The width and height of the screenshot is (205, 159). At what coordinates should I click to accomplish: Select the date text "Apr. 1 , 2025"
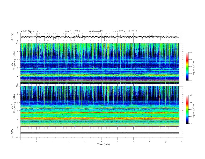point(72,31)
